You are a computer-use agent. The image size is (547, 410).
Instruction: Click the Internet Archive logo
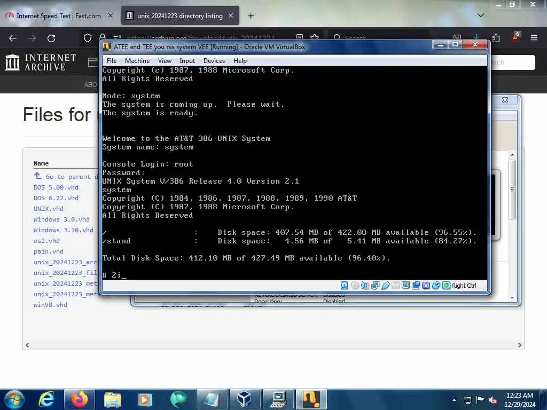pos(41,62)
